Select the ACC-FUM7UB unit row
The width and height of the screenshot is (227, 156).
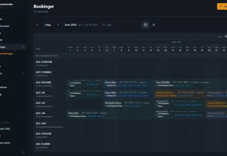[x=50, y=63]
